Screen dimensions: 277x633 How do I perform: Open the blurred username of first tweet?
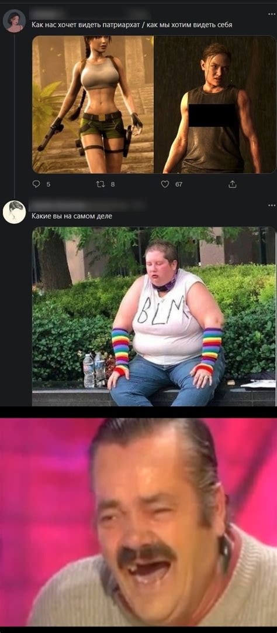click(91, 15)
